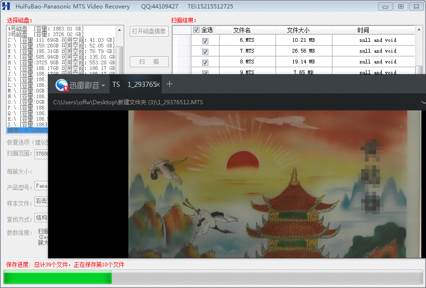Toggle the 全选 select-all checkbox
Screen dimensions: 426x288
pos(196,30)
